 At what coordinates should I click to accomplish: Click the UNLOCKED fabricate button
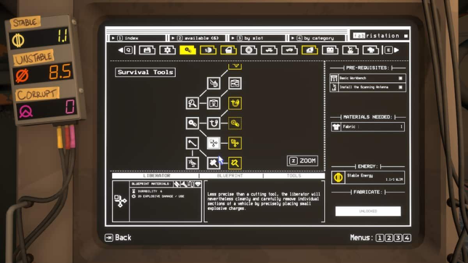coord(368,211)
